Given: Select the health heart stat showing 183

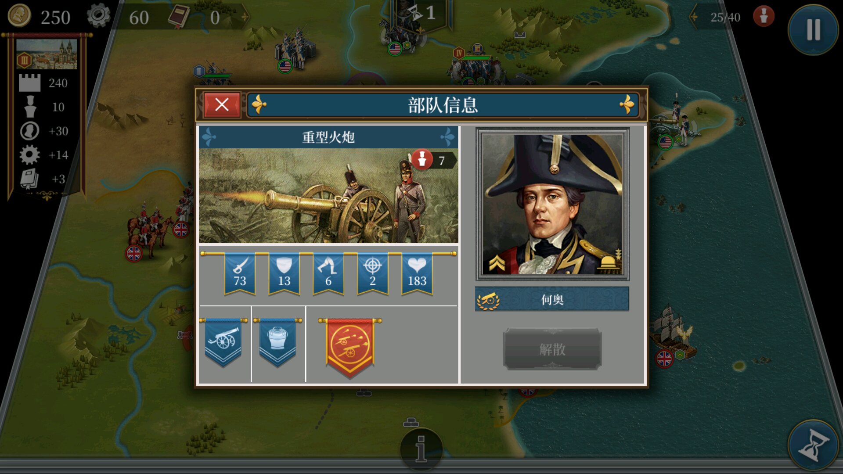Looking at the screenshot, I should [x=417, y=274].
